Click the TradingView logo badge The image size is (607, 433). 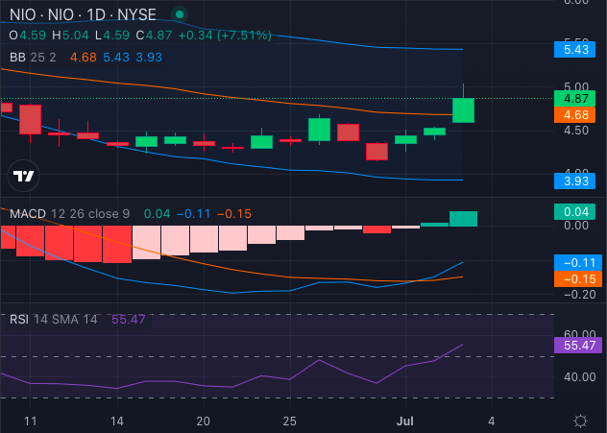[x=24, y=176]
